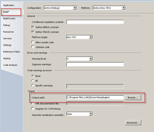Uncheck Define TRACE constant
This screenshot has height=132, width=154.
pyautogui.click(x=33, y=32)
